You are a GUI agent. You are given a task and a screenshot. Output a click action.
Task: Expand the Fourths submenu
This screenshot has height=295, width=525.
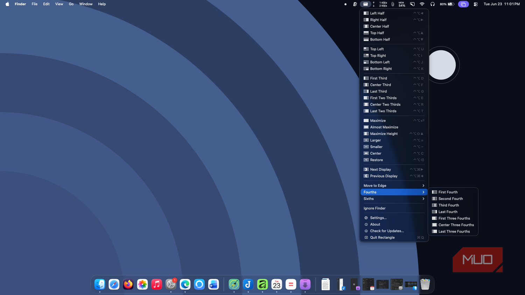click(394, 192)
